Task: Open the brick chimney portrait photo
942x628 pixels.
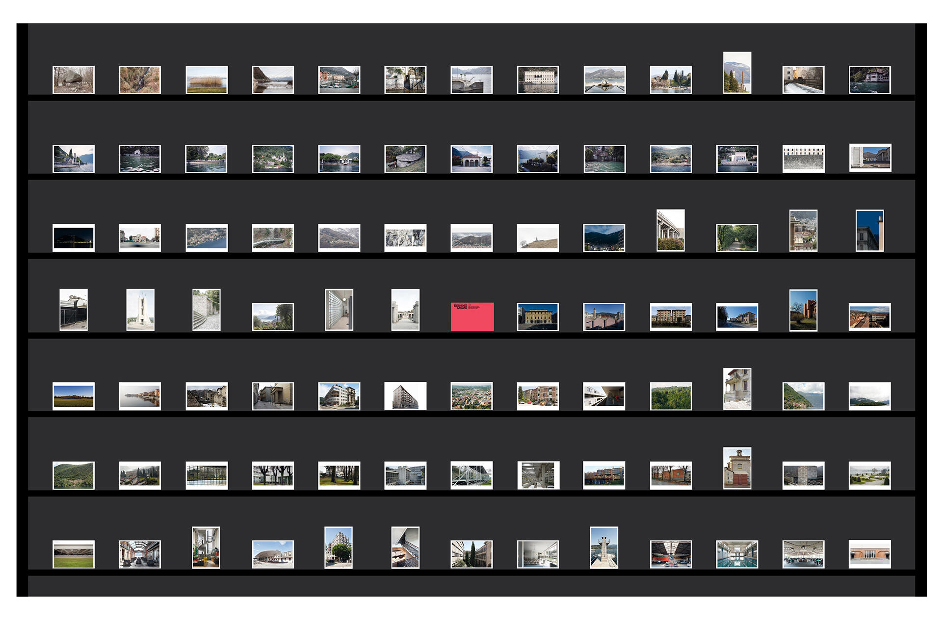Action: coord(737,73)
